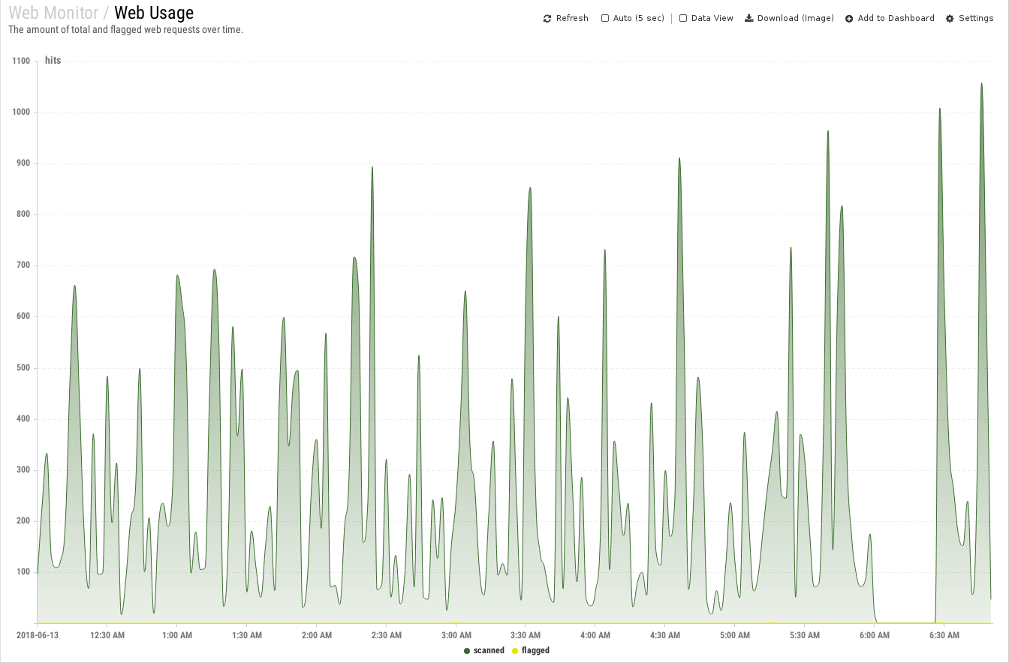This screenshot has height=663, width=1009.
Task: Click the 2:30 AM axis label
Action: click(x=386, y=635)
